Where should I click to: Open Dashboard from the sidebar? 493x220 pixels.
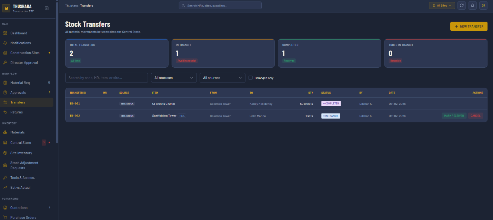click(x=27, y=33)
